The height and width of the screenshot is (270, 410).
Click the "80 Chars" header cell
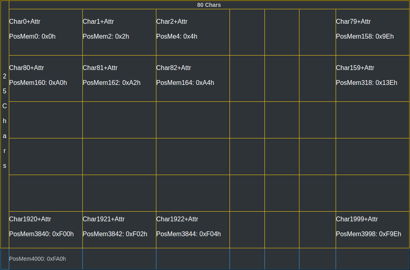point(209,5)
